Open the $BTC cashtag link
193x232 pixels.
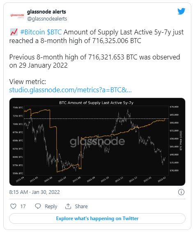[54, 32]
